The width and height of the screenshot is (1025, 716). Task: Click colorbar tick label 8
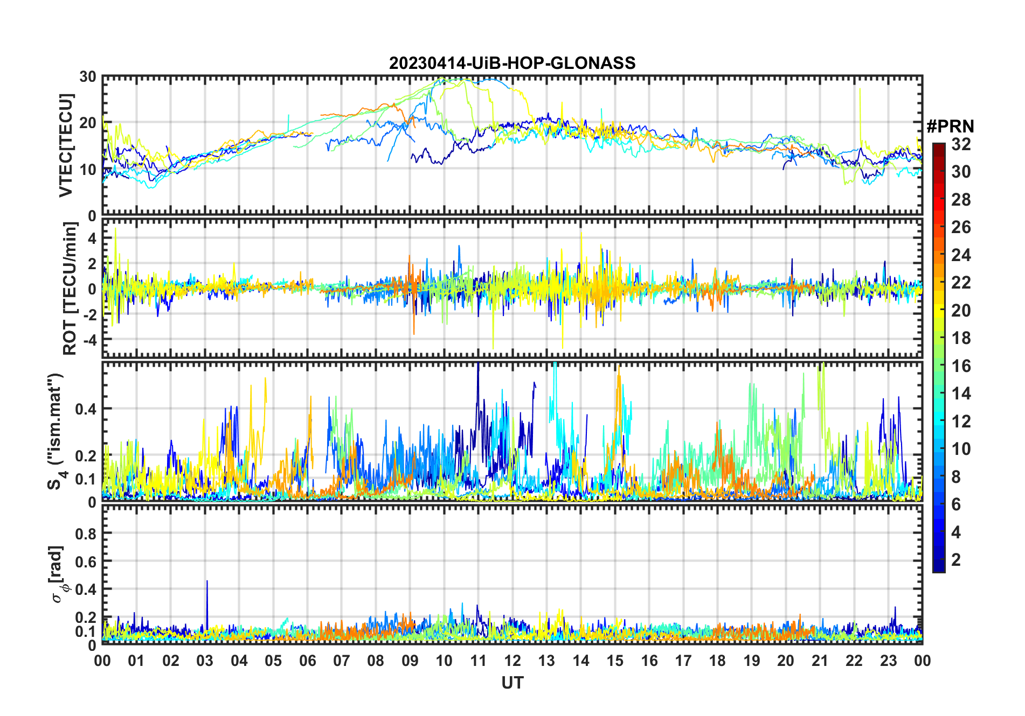[x=956, y=477]
